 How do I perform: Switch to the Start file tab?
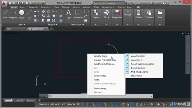(9, 29)
